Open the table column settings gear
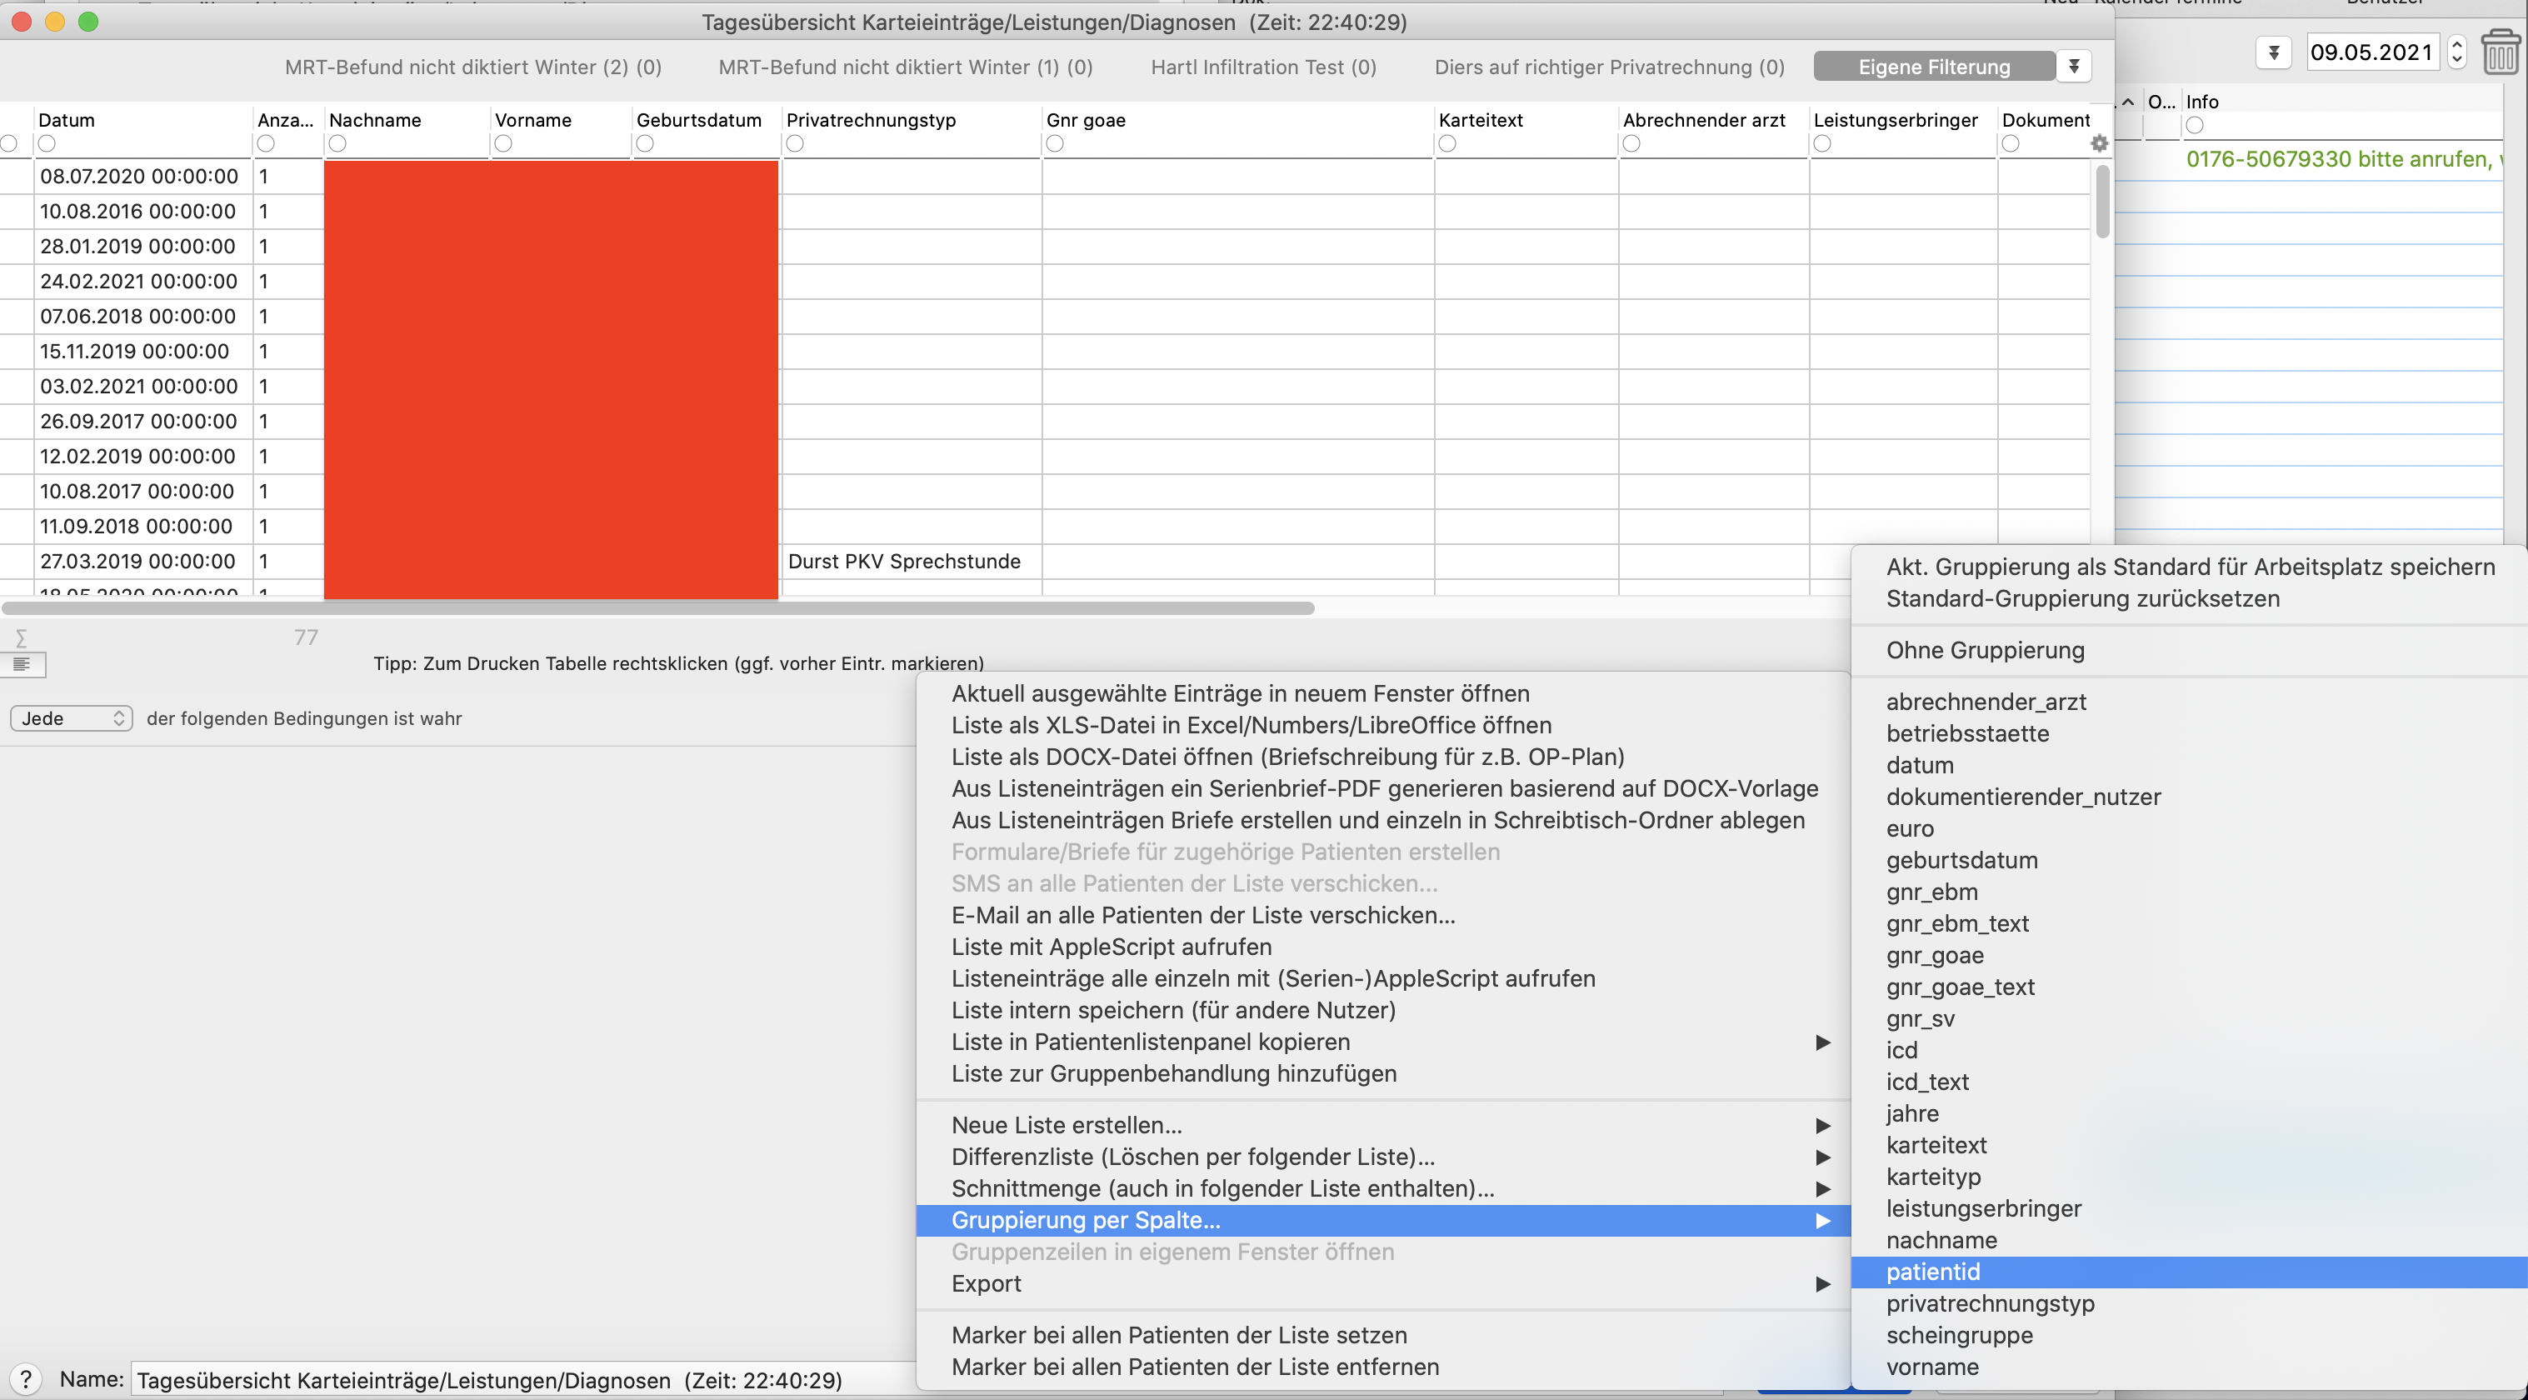 (2099, 143)
